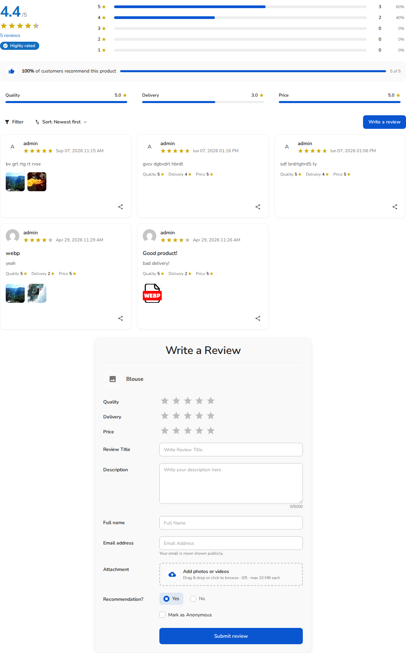406x653 pixels.
Task: Share the 'sdf brdrtghrd5 ty' review
Action: pos(395,207)
